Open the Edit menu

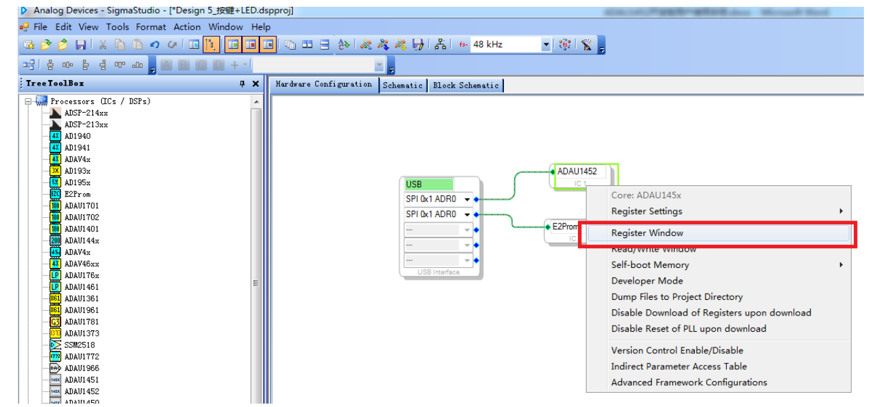click(64, 27)
